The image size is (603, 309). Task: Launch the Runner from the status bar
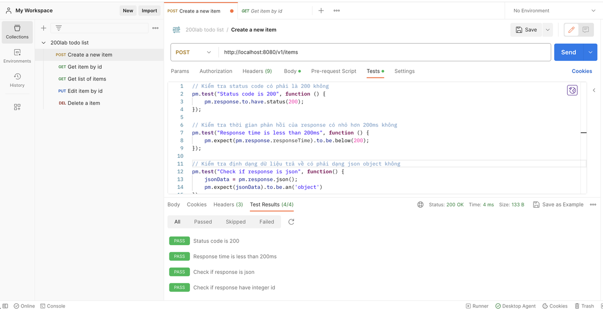pyautogui.click(x=476, y=305)
